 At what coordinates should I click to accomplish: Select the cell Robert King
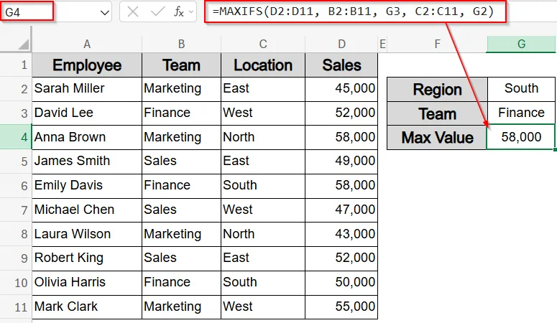tap(87, 258)
